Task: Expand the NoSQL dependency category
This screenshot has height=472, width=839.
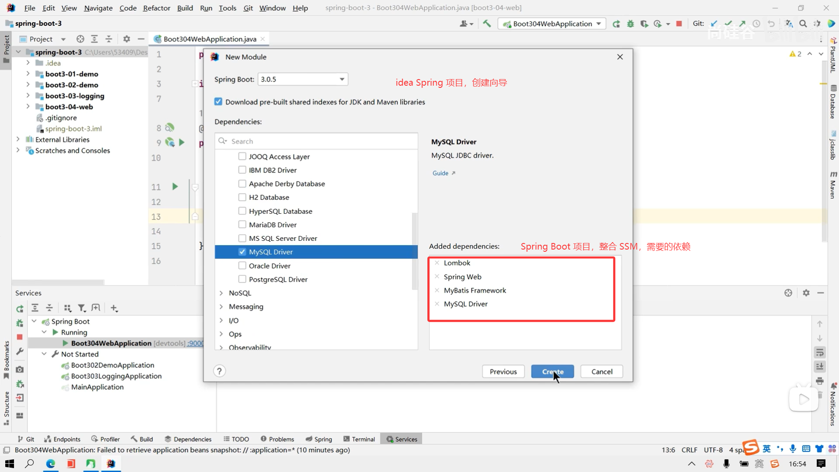Action: point(221,293)
